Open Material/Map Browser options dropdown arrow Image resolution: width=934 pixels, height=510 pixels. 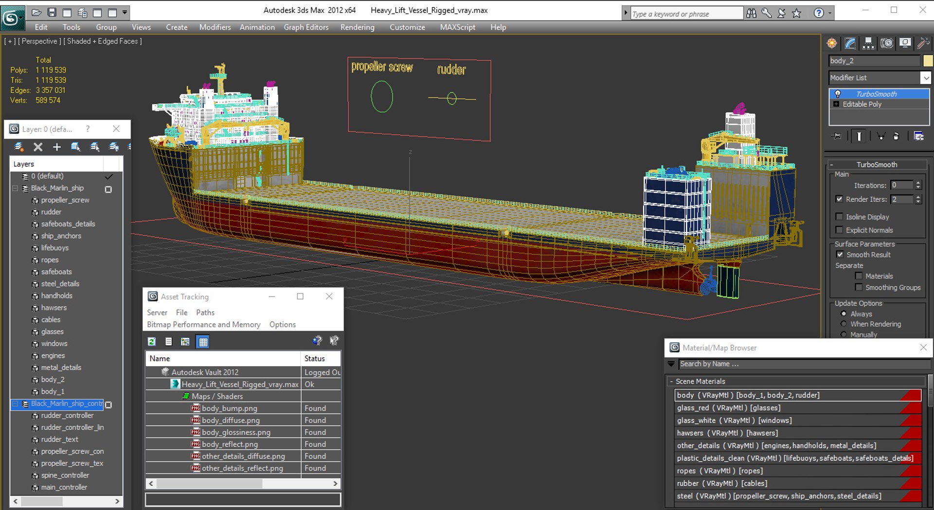click(x=671, y=364)
